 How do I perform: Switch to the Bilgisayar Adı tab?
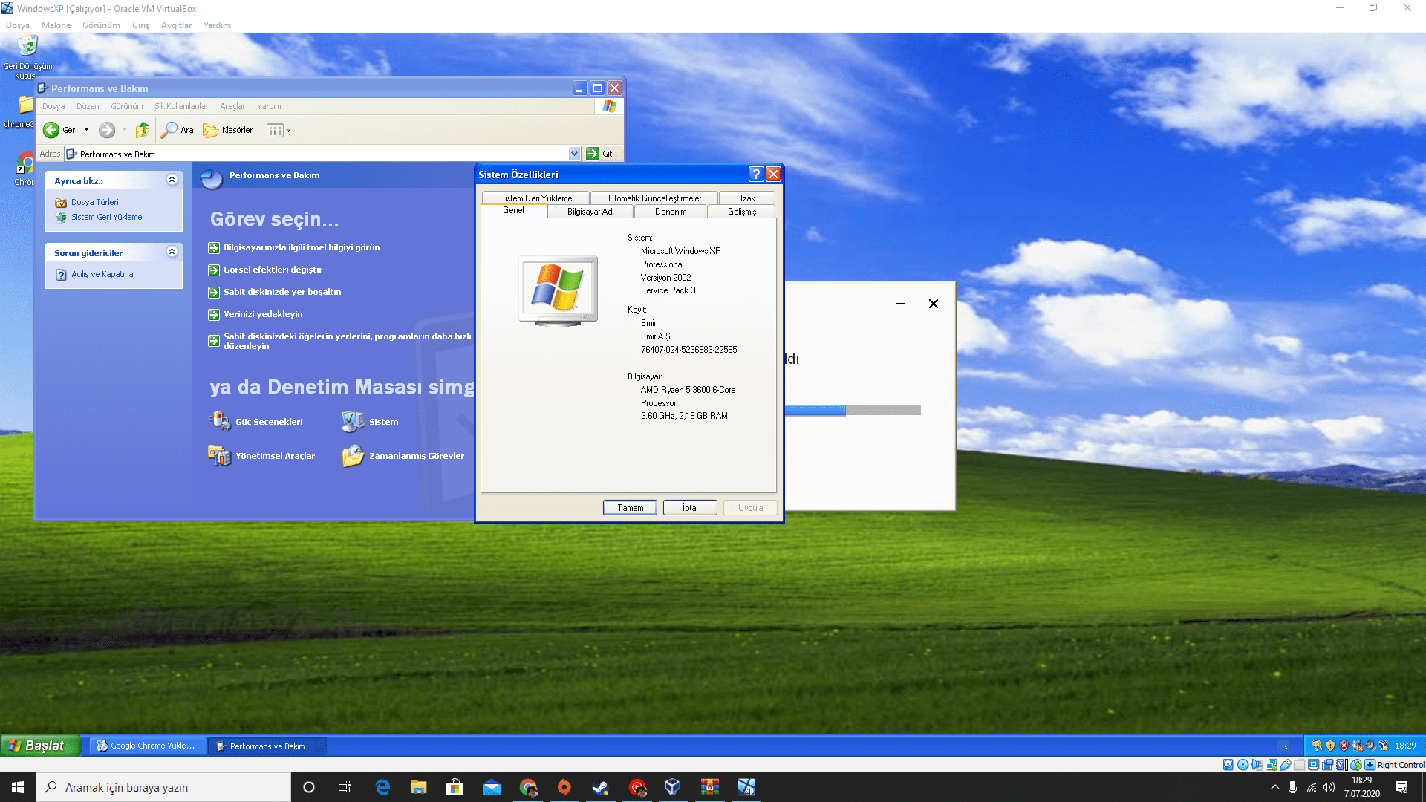(590, 212)
